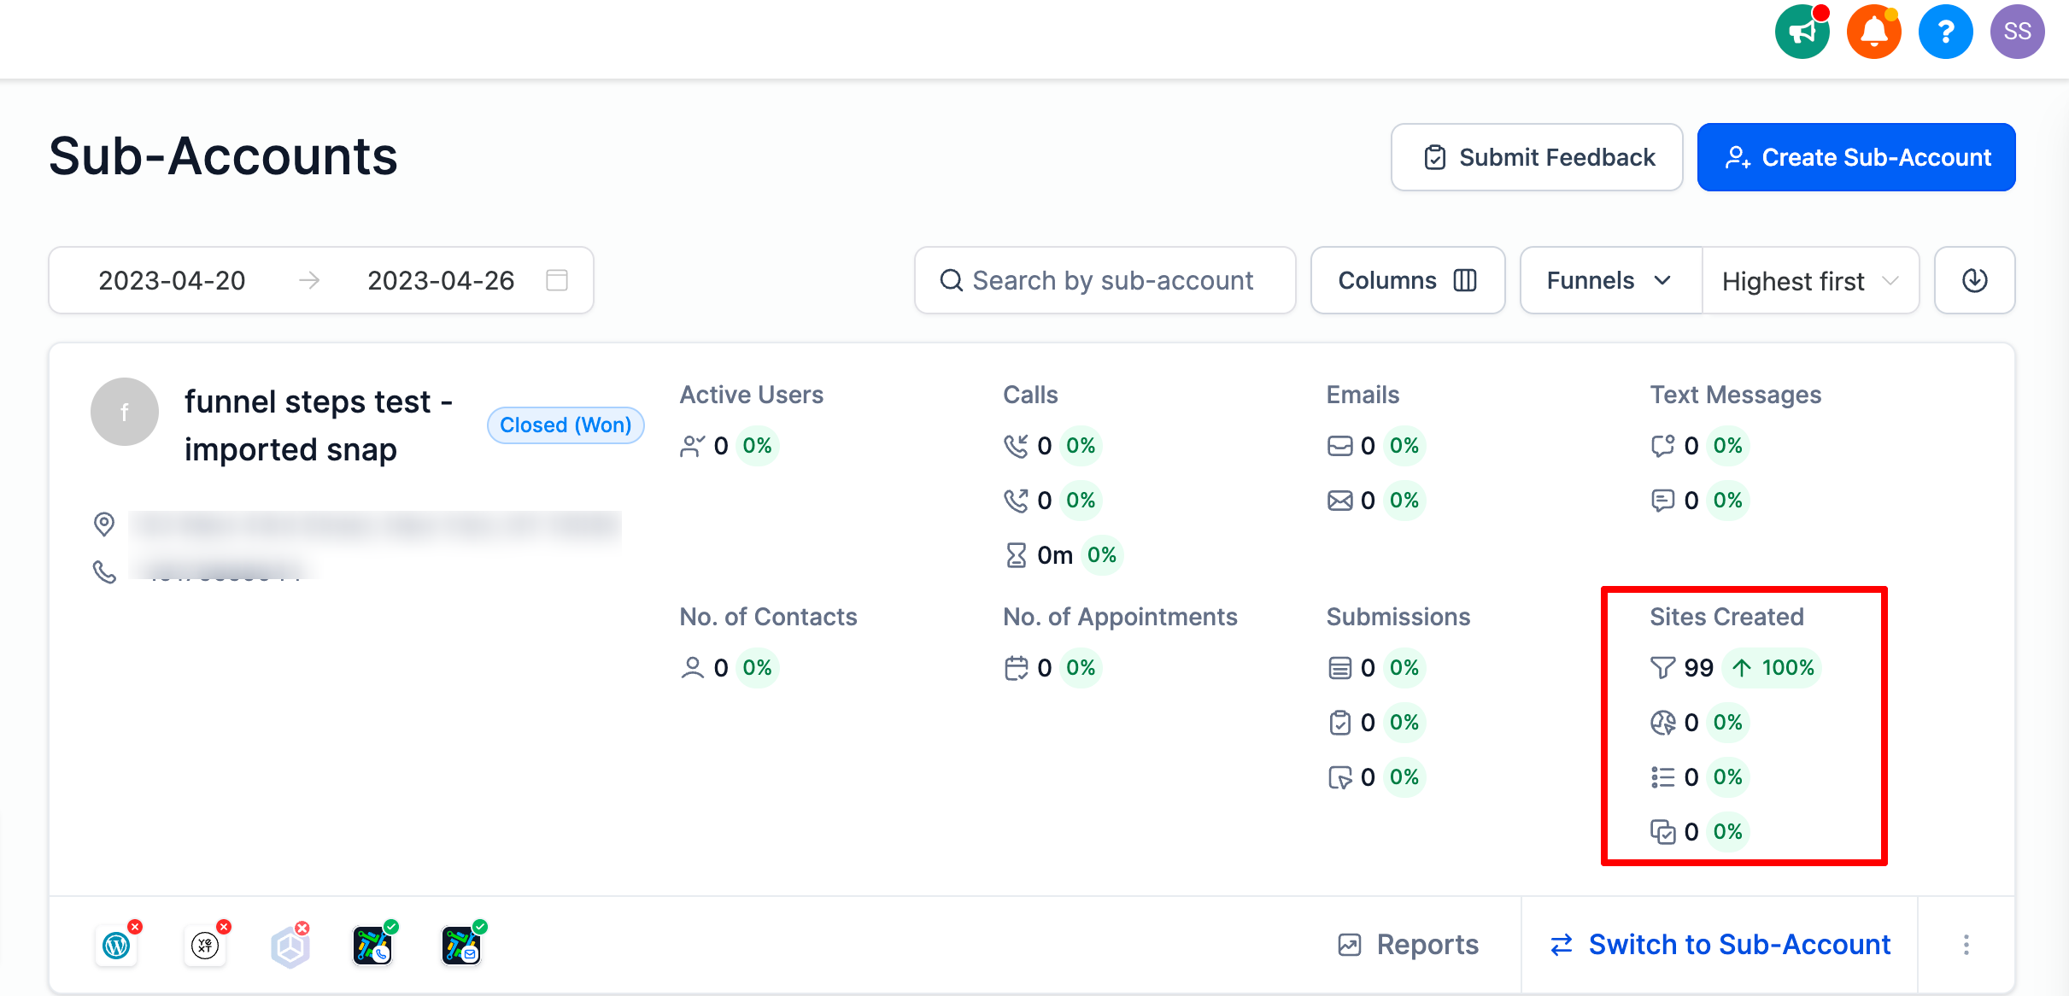This screenshot has width=2069, height=996.
Task: Click the Create Sub-Account button
Action: point(1855,157)
